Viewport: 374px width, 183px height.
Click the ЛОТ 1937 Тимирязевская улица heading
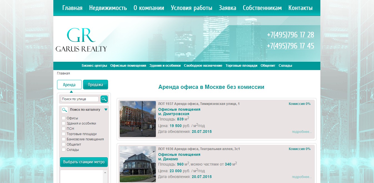click(199, 104)
